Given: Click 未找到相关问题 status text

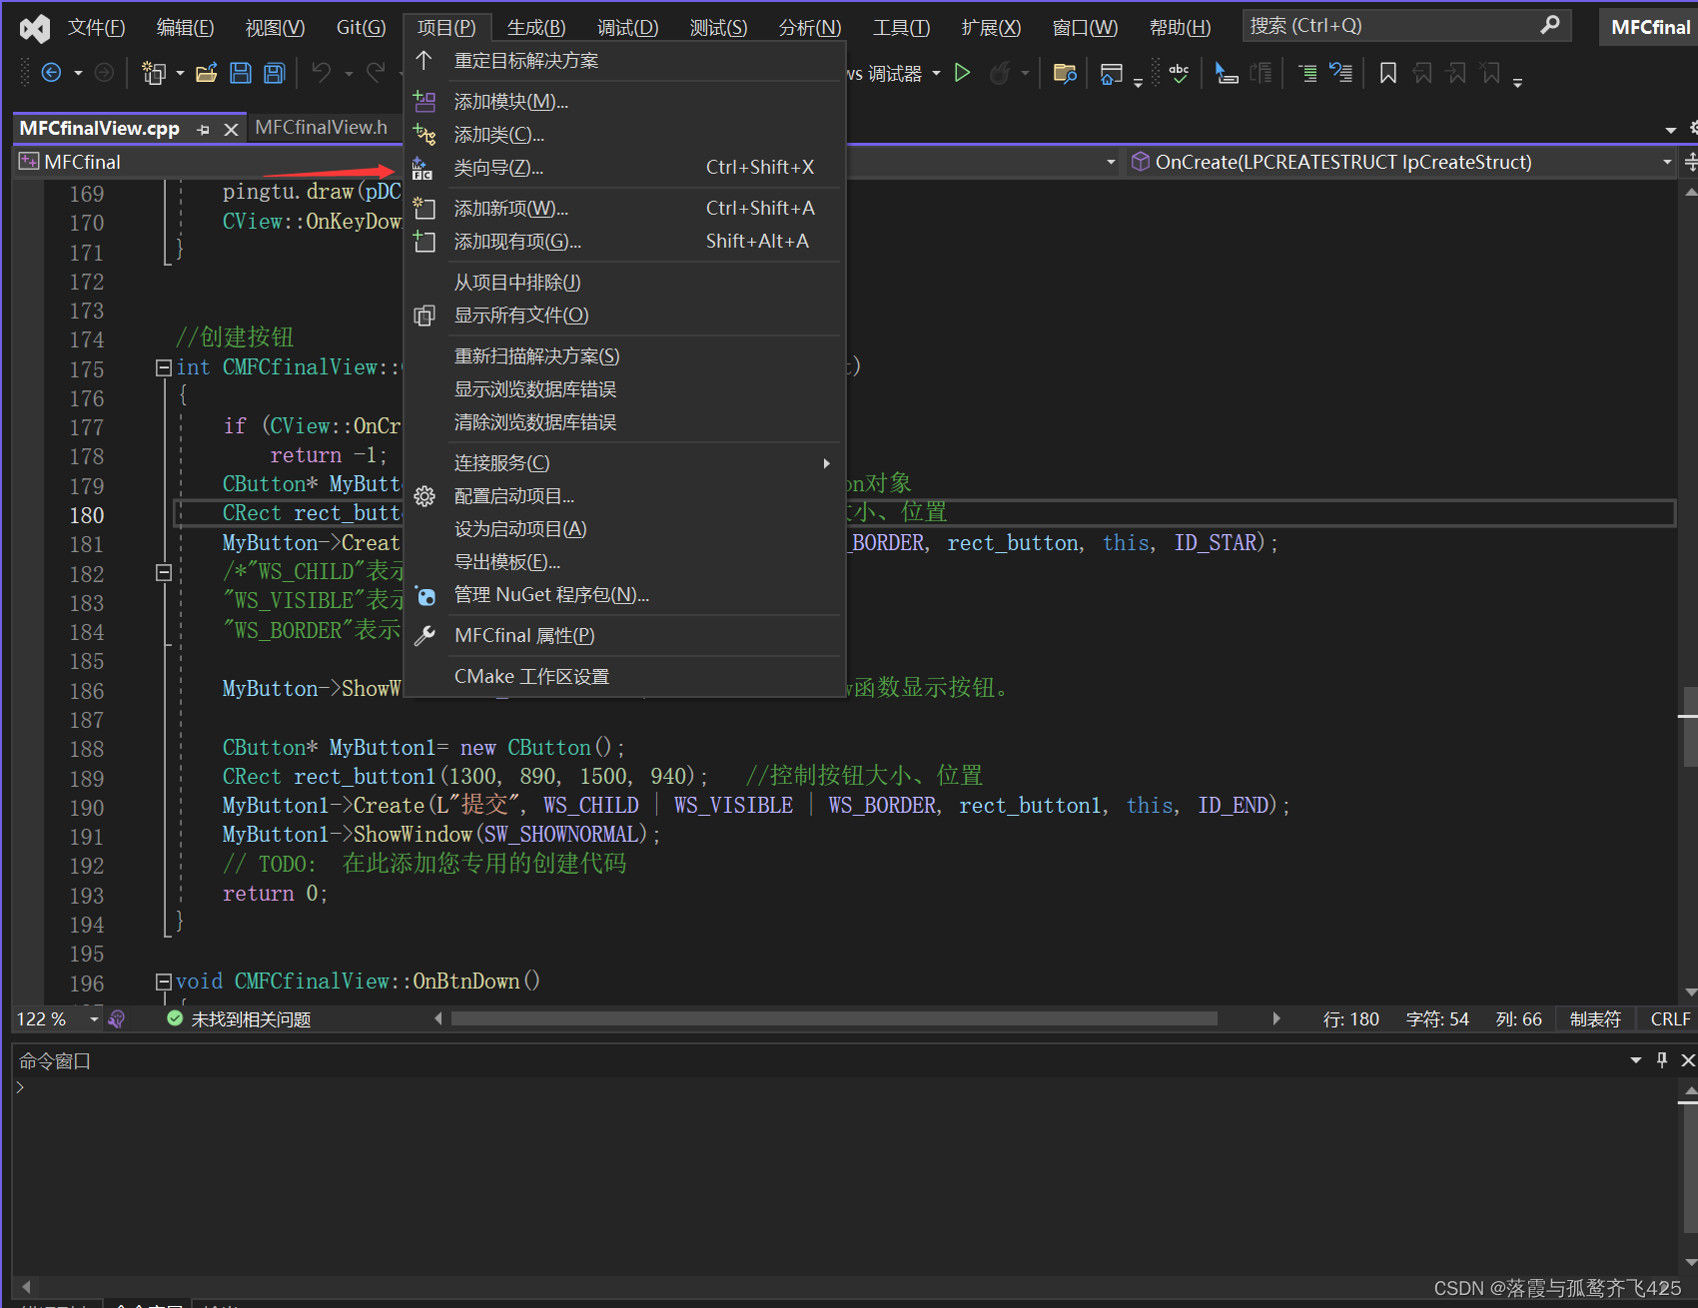Looking at the screenshot, I should (251, 1019).
